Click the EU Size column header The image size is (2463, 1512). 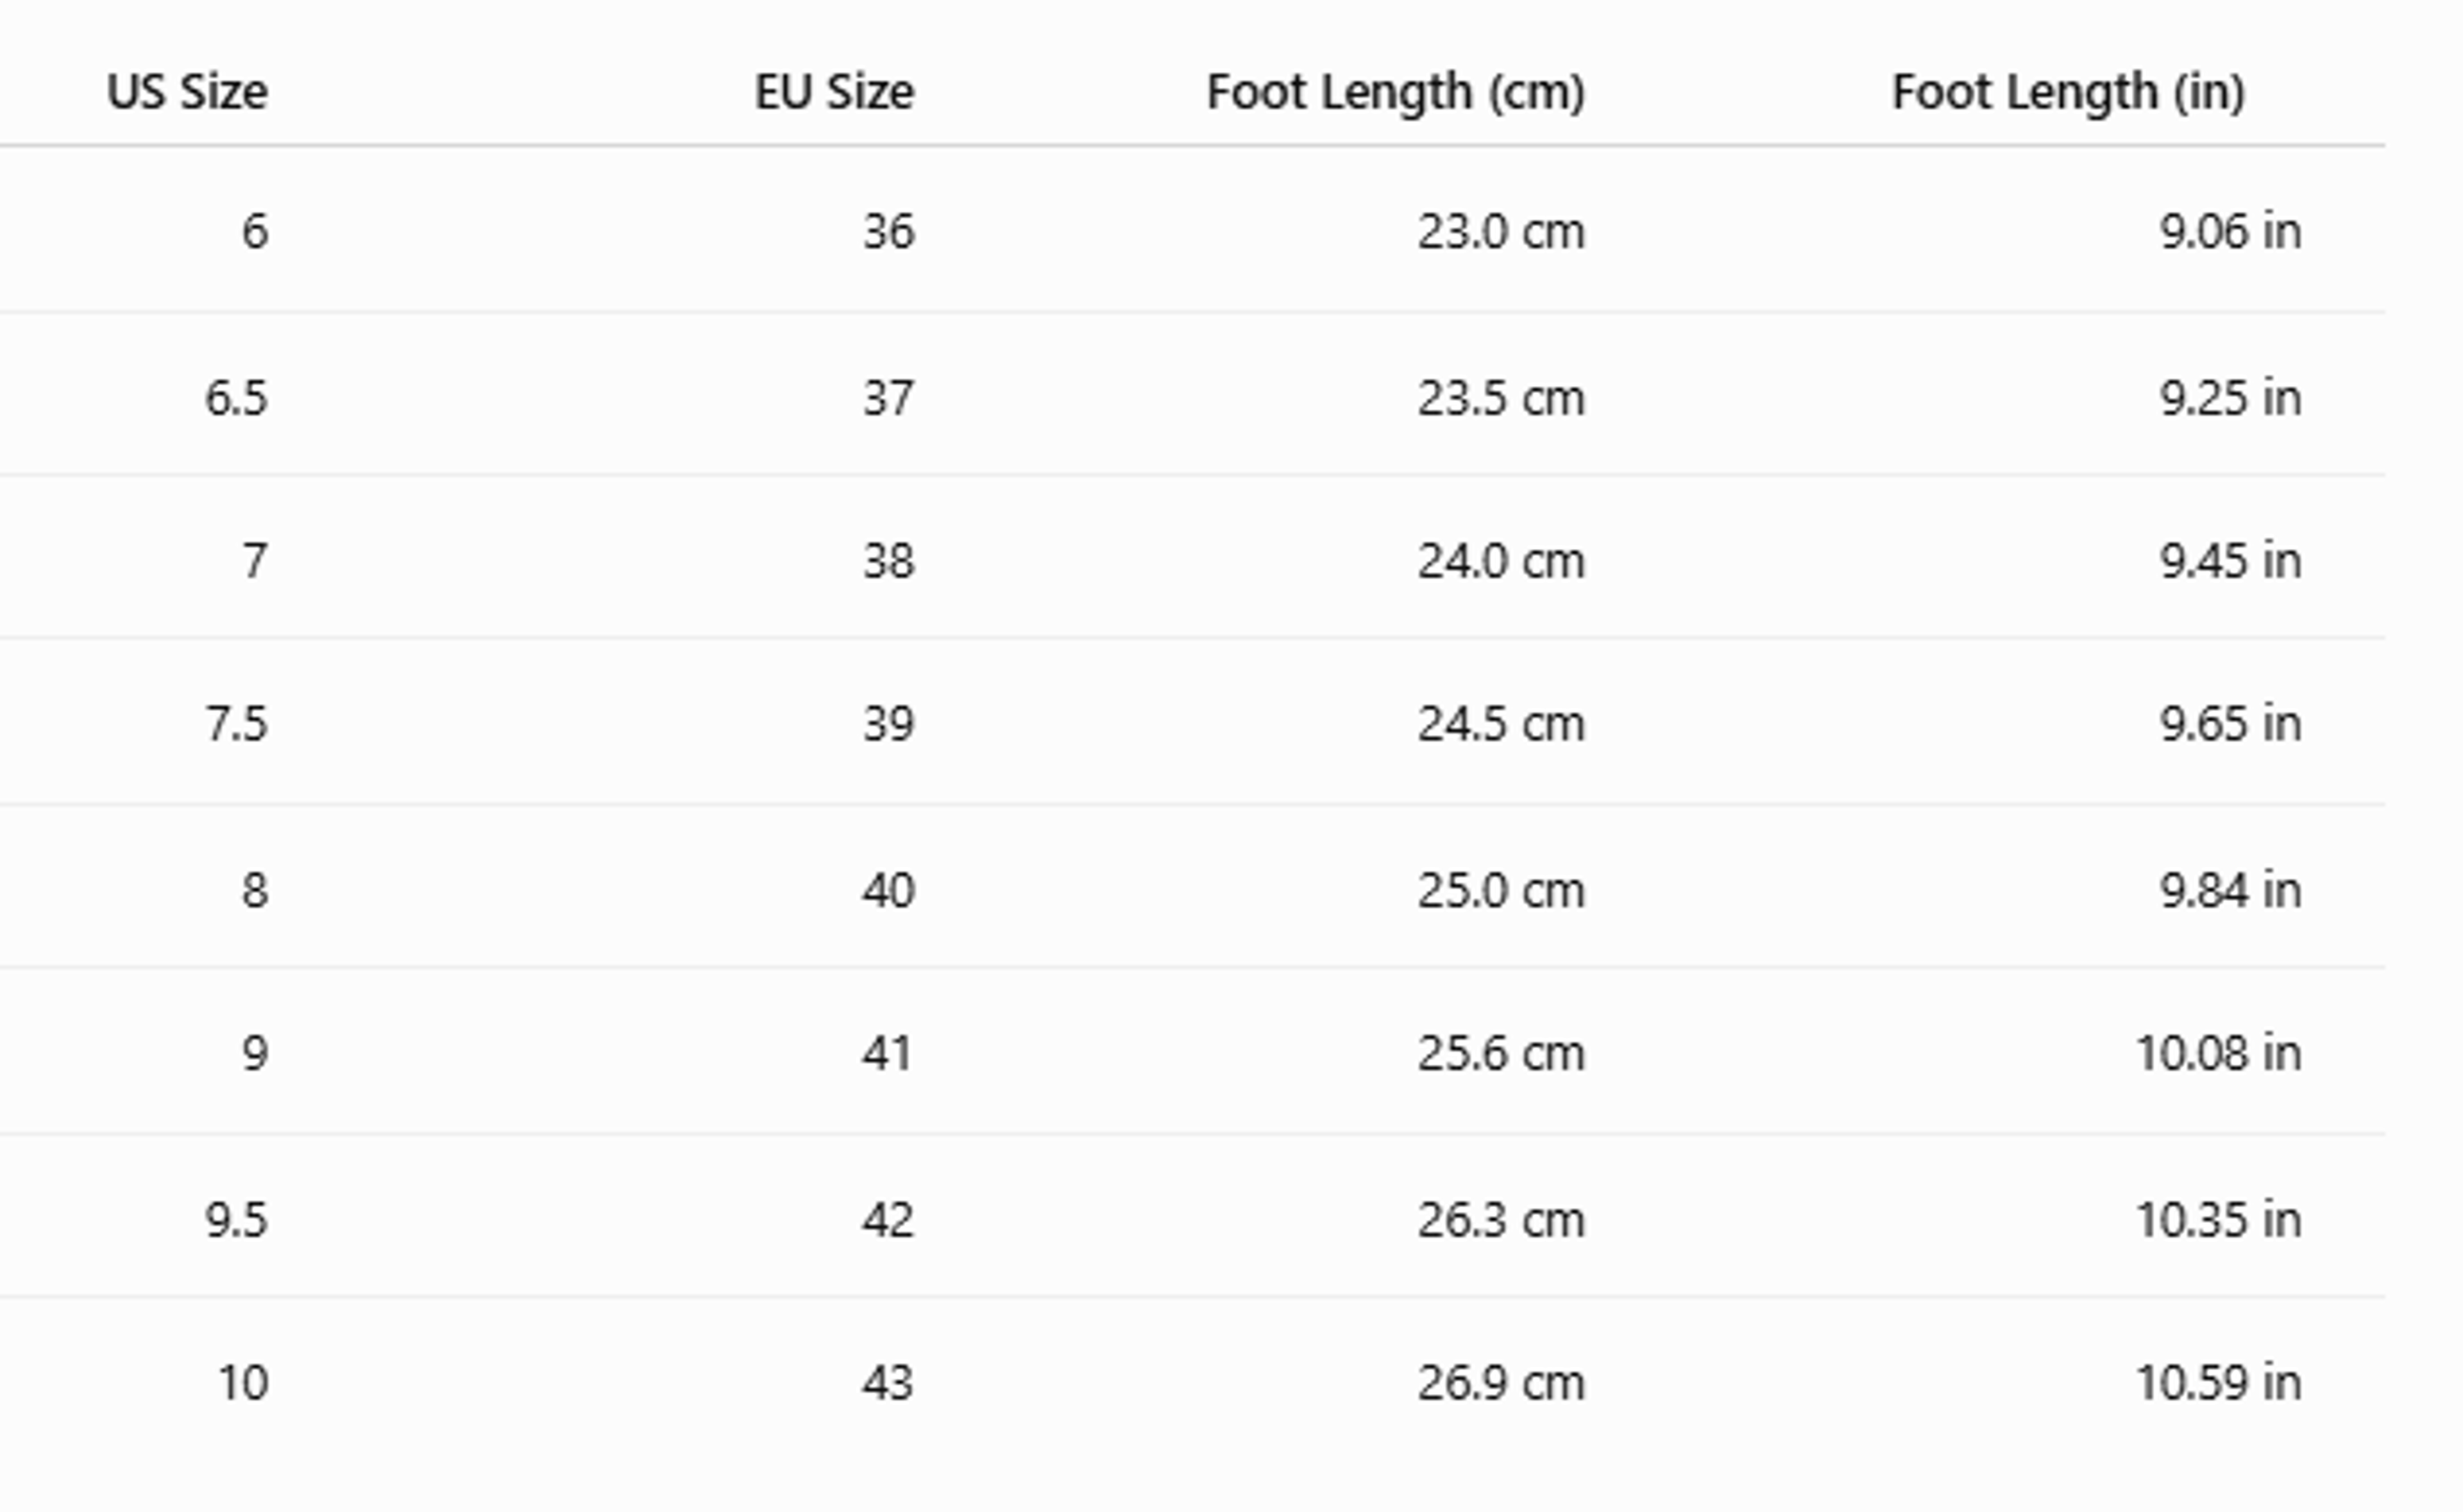coord(834,92)
